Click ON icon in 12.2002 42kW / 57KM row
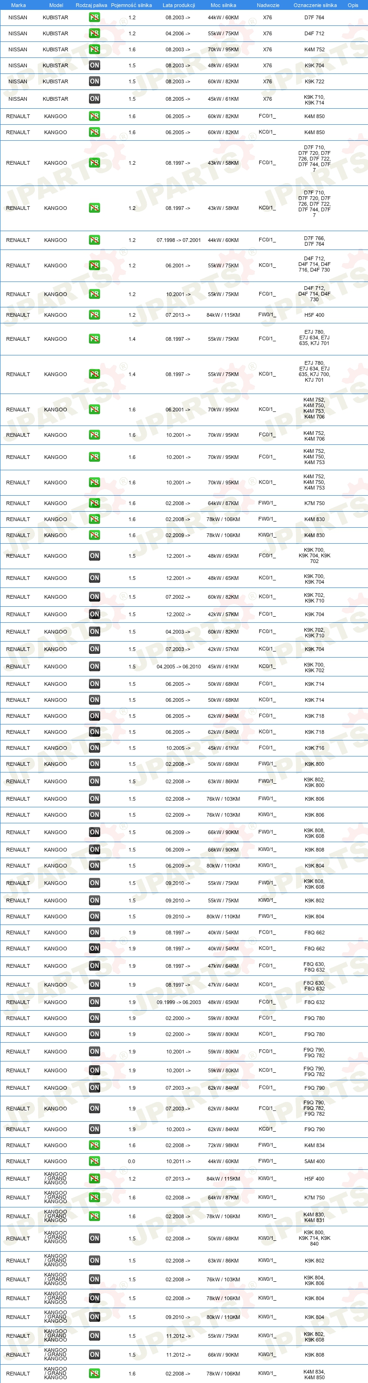 tap(95, 614)
